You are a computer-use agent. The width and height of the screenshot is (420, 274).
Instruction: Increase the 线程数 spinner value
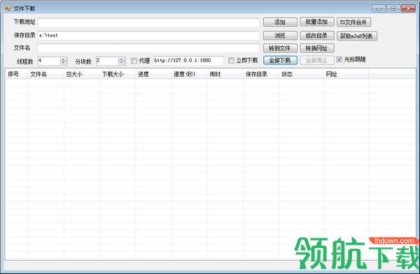(x=64, y=59)
